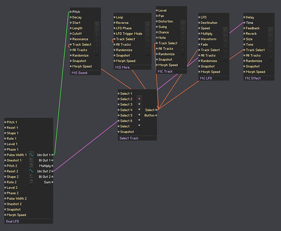
Task: Click the Uni Out 1 output port
Action: point(52,155)
